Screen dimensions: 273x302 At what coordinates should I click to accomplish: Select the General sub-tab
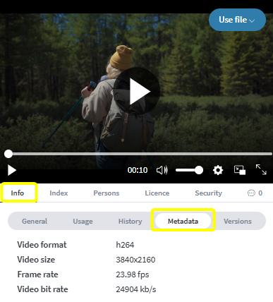[x=35, y=222]
